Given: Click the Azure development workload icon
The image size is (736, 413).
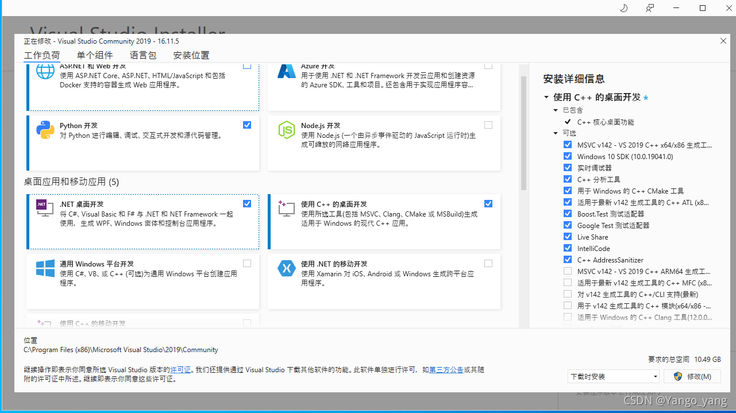Looking at the screenshot, I should coord(287,71).
